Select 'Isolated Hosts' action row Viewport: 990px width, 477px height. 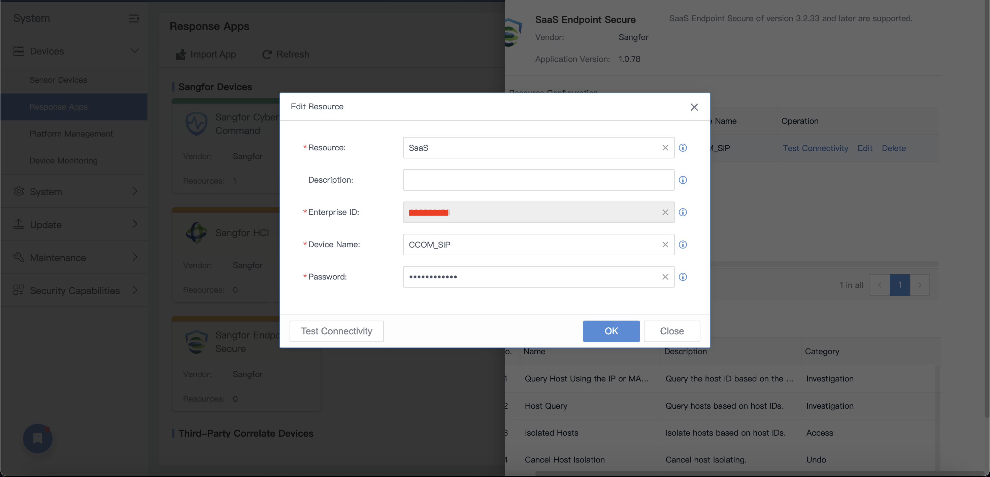point(721,433)
